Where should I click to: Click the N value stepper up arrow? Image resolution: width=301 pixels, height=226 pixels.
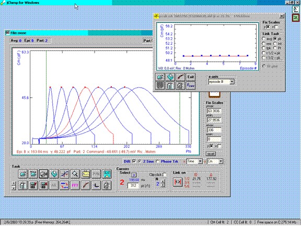pos(163,181)
